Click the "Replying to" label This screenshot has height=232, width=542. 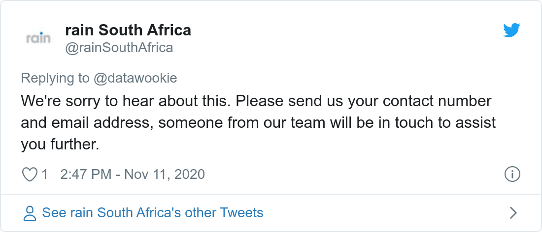[55, 78]
